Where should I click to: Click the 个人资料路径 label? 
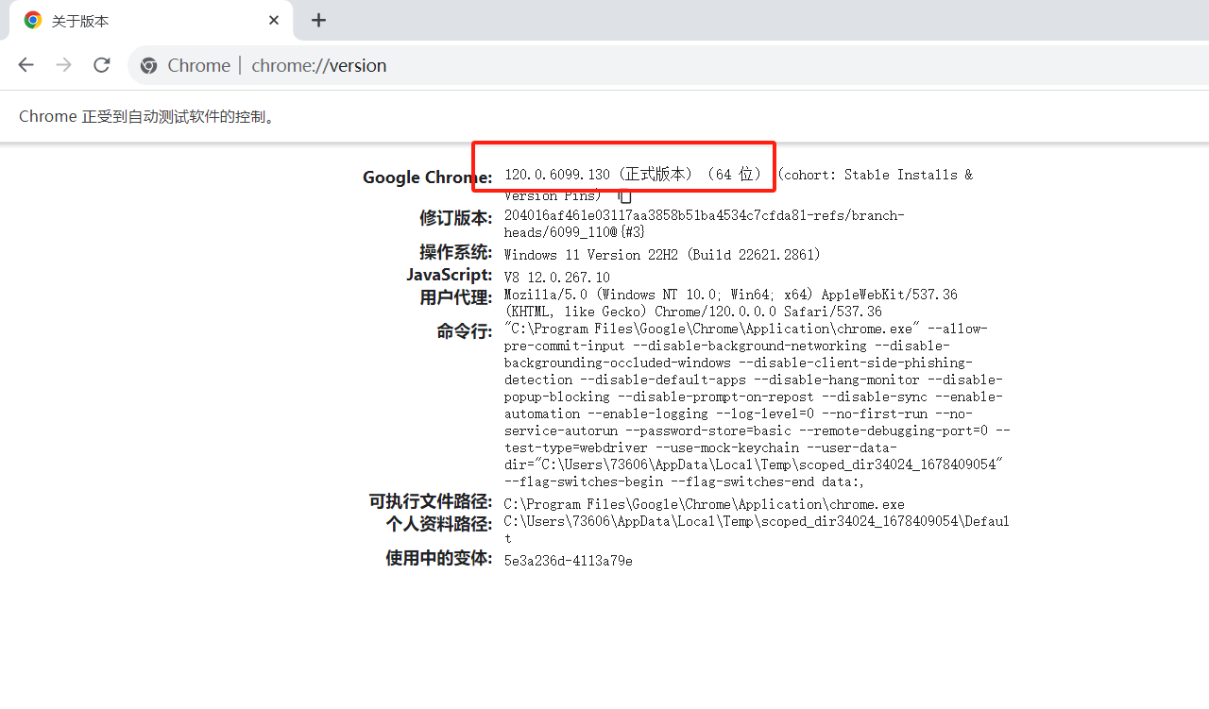click(x=438, y=524)
